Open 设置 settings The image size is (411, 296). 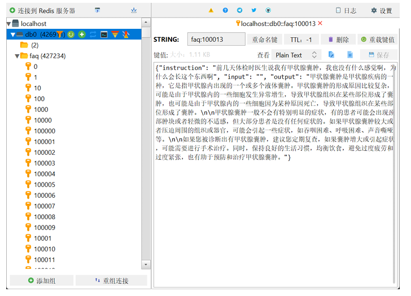click(x=382, y=10)
